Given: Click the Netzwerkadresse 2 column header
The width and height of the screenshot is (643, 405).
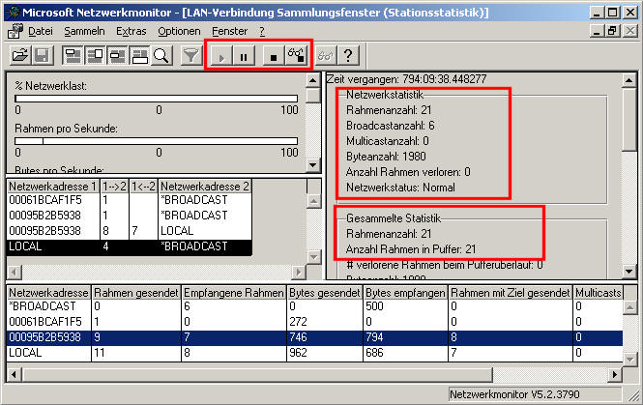Looking at the screenshot, I should pyautogui.click(x=205, y=187).
